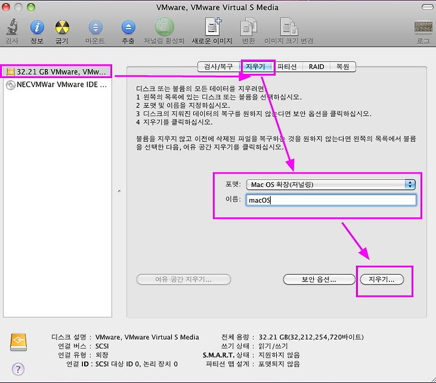Image resolution: width=436 pixels, height=383 pixels.
Task: Click the 변환 convert toolbar icon
Action: point(249,31)
